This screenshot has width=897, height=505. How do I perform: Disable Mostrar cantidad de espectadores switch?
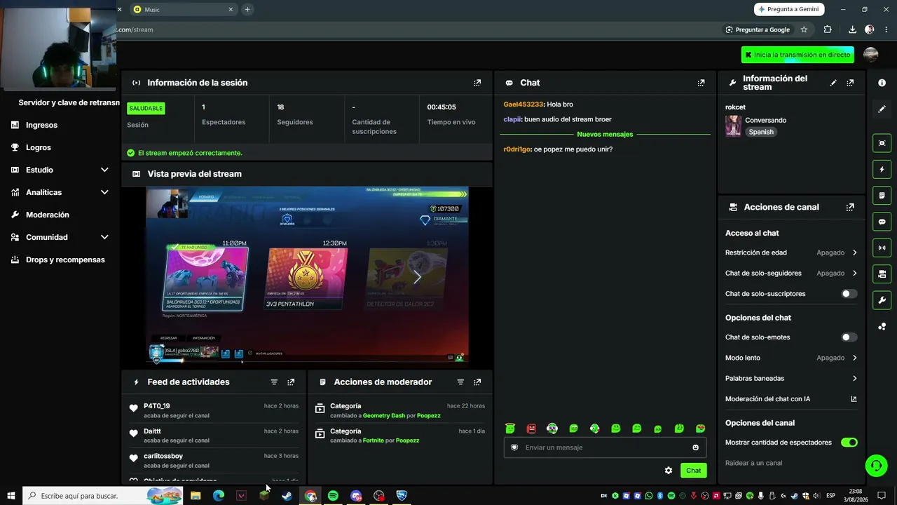(x=849, y=443)
